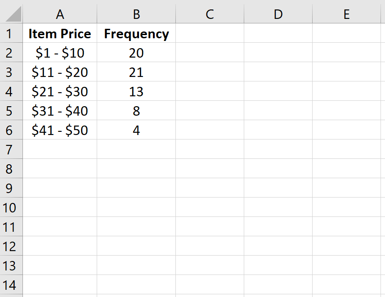Viewport: 385px width, 297px height.
Task: Click the Item Price header cell
Action: tap(60, 34)
